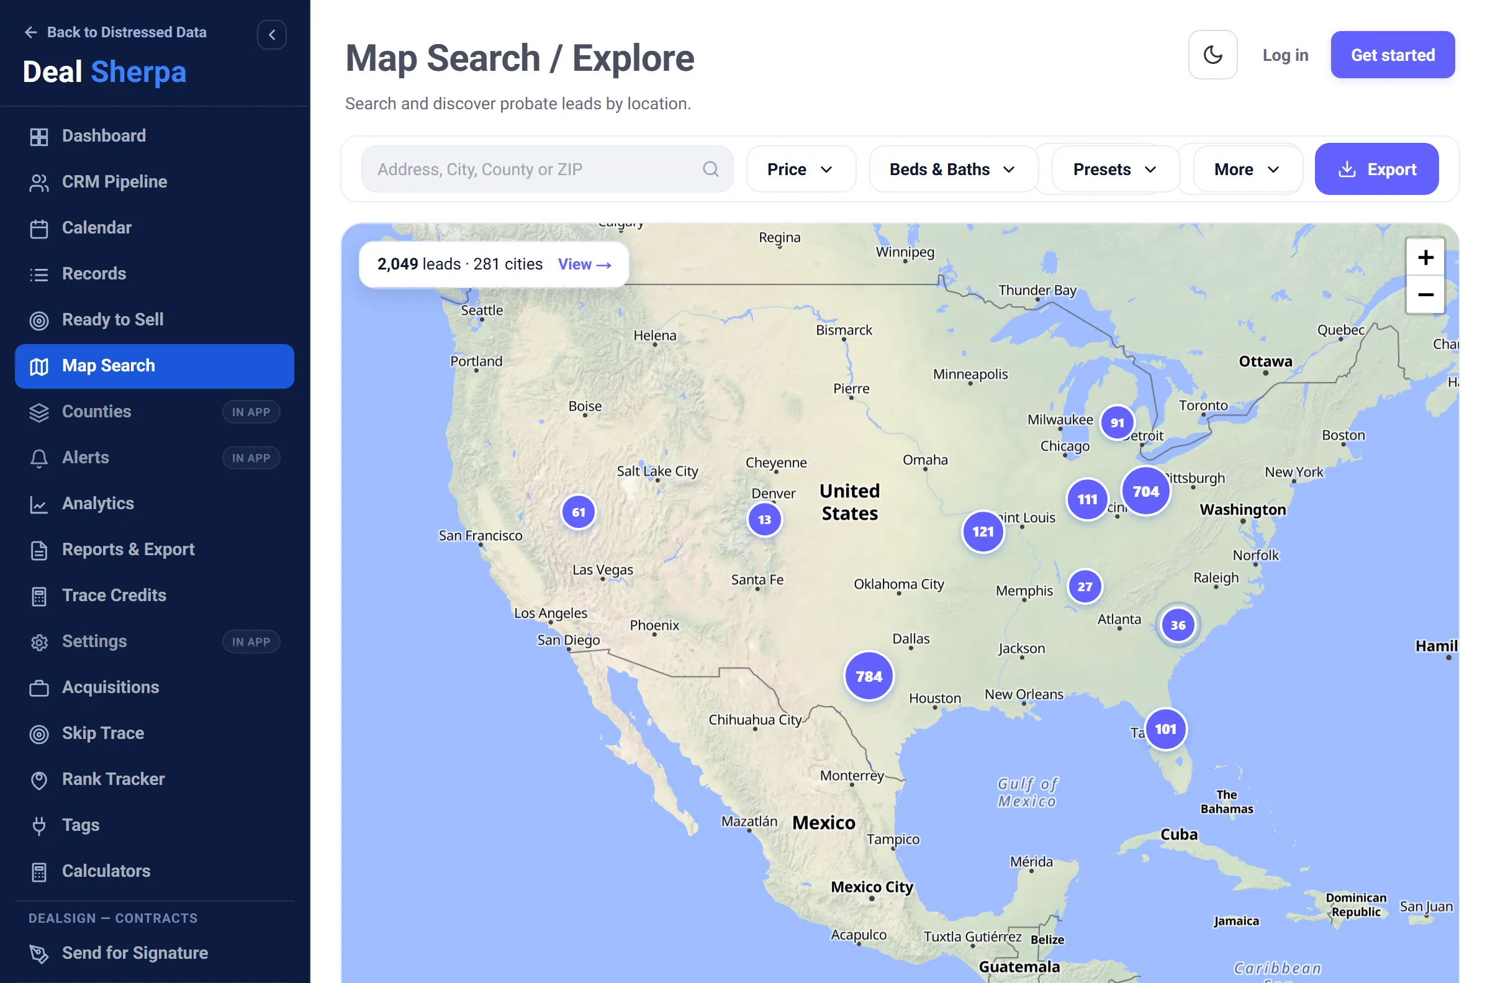Toggle dark mode with moon icon
Image resolution: width=1490 pixels, height=983 pixels.
(1212, 55)
